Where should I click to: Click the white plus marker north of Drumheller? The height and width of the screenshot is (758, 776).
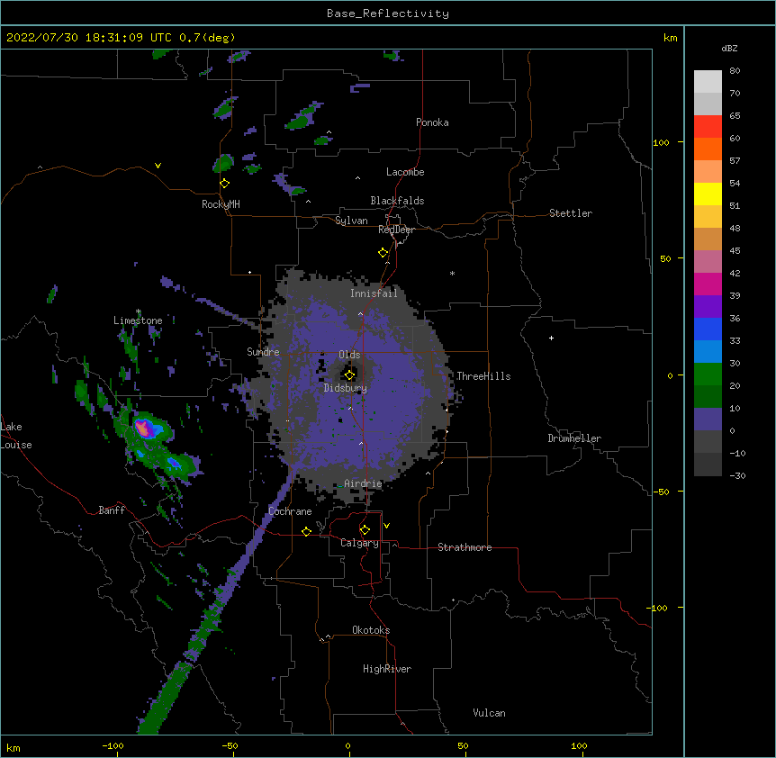pos(551,338)
